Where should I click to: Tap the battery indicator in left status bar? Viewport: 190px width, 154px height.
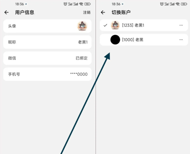[x=88, y=4]
